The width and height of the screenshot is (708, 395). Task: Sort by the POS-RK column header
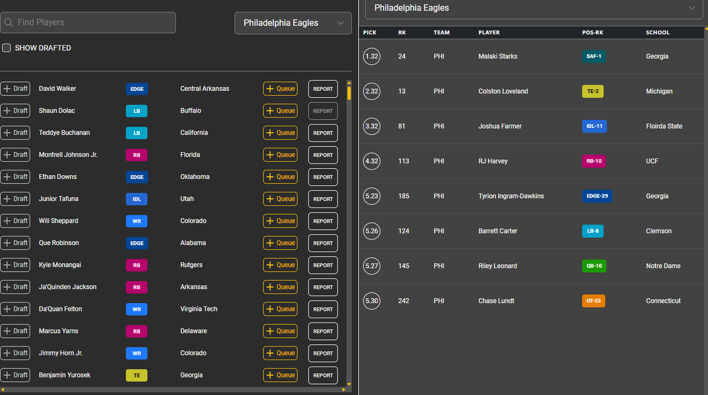(x=592, y=32)
